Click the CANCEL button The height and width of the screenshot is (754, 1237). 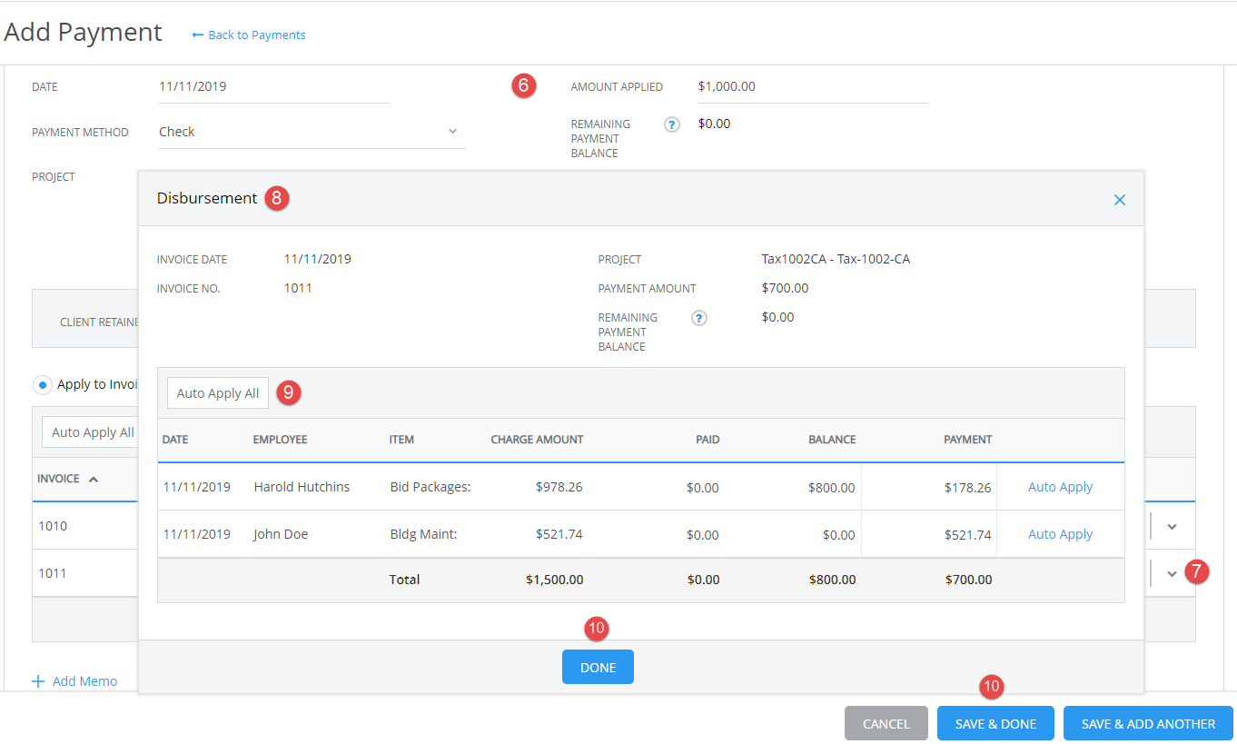[x=886, y=723]
